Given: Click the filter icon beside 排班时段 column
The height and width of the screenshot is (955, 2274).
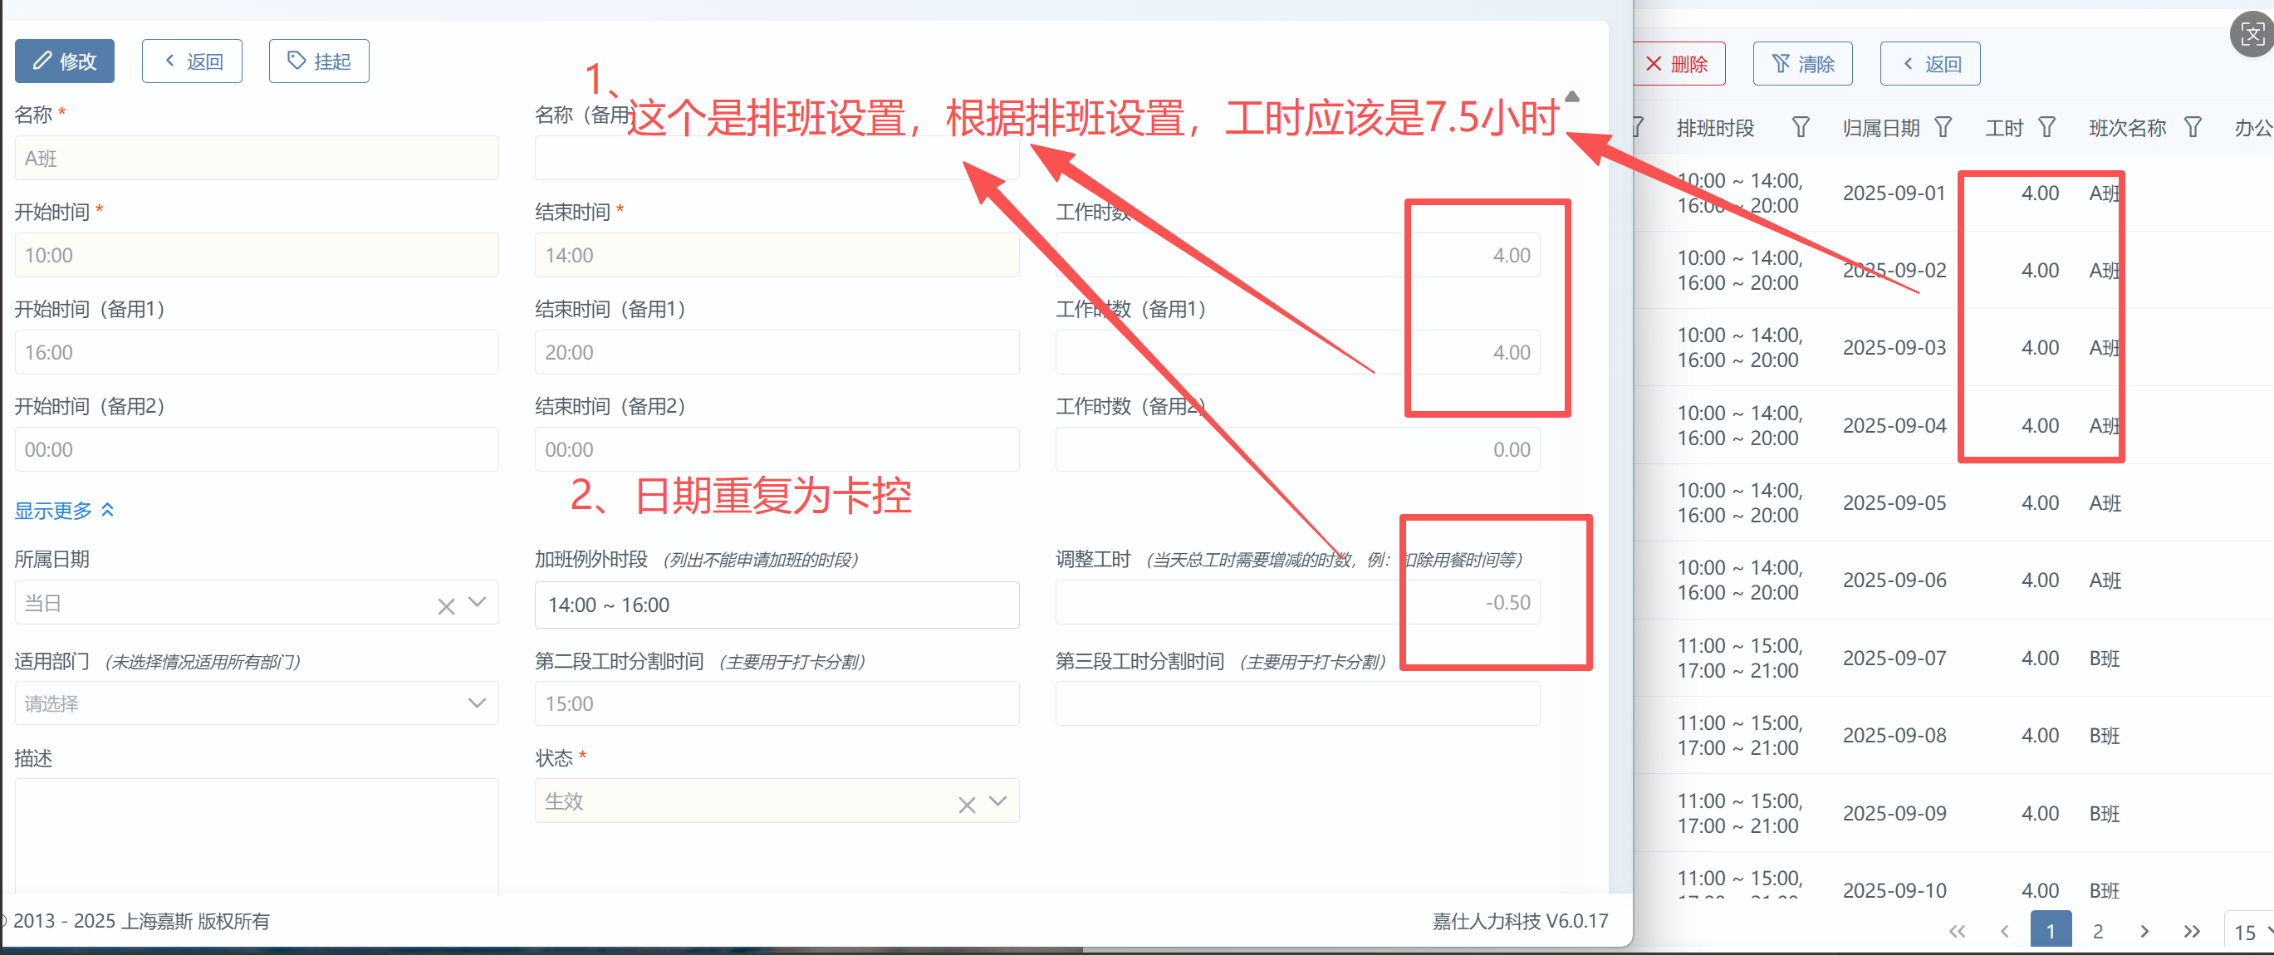Looking at the screenshot, I should 1800,128.
